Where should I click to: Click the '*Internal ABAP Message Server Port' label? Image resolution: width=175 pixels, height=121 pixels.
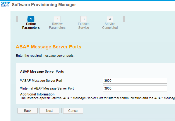[47, 88]
